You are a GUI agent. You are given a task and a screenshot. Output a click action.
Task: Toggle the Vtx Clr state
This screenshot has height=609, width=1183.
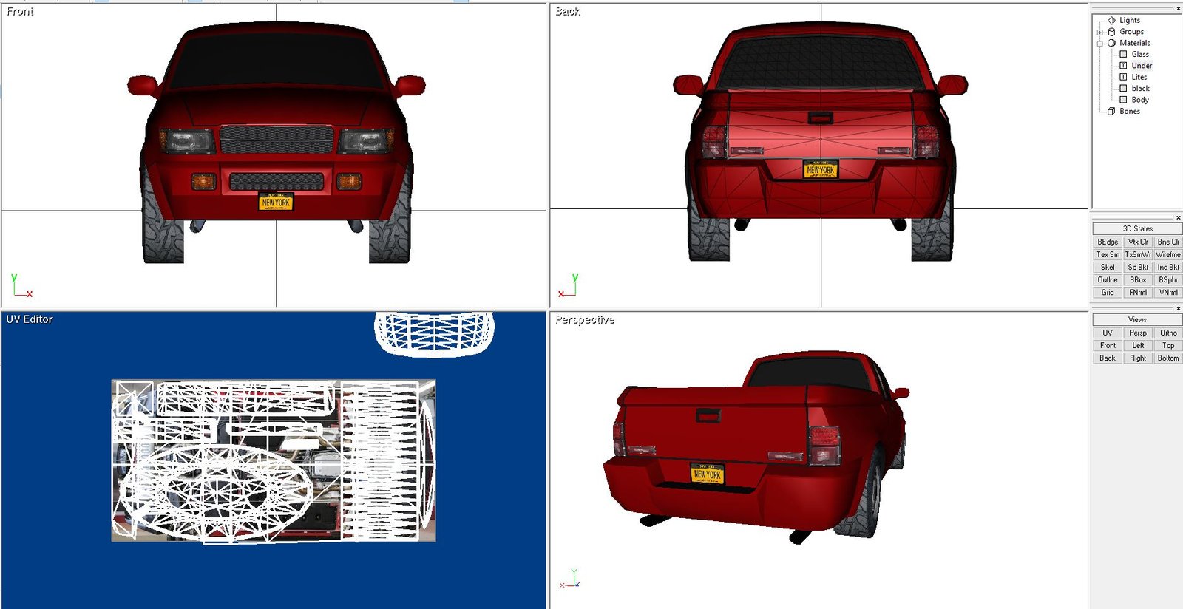1138,242
